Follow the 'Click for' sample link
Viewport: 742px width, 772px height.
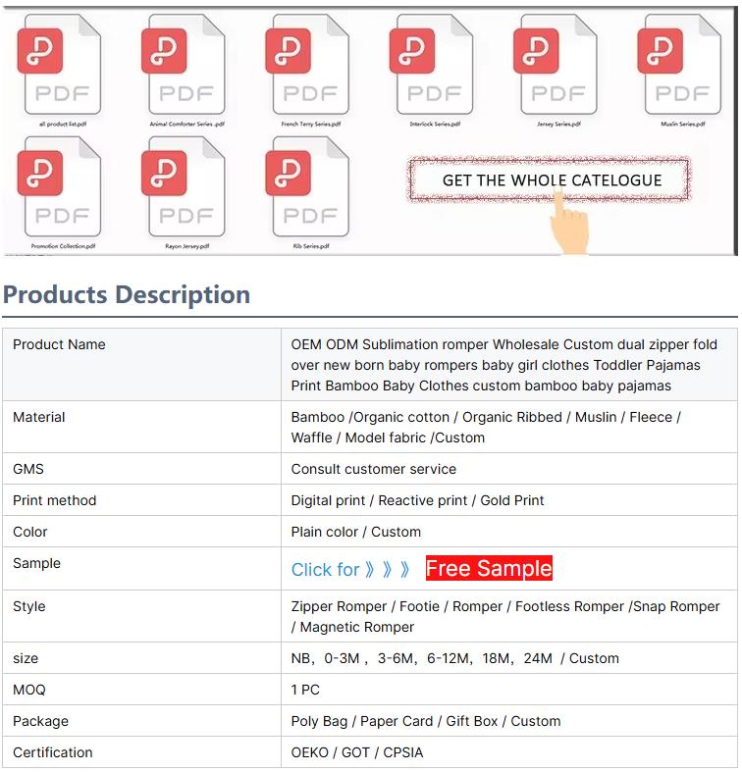pos(350,570)
